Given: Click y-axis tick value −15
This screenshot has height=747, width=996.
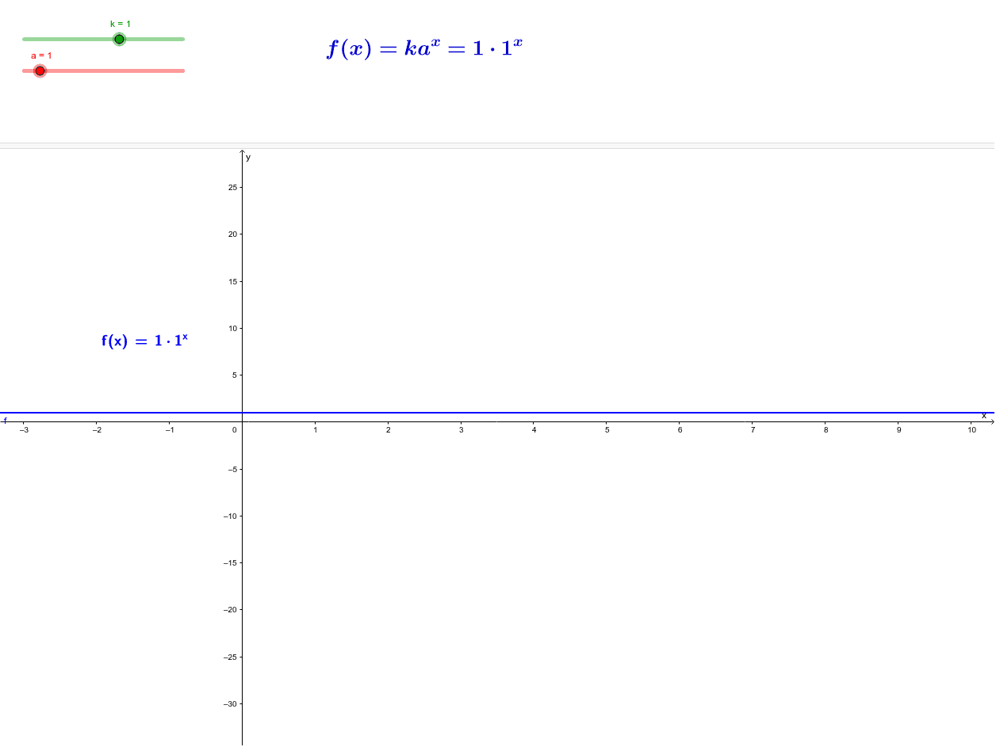Looking at the screenshot, I should tap(230, 562).
